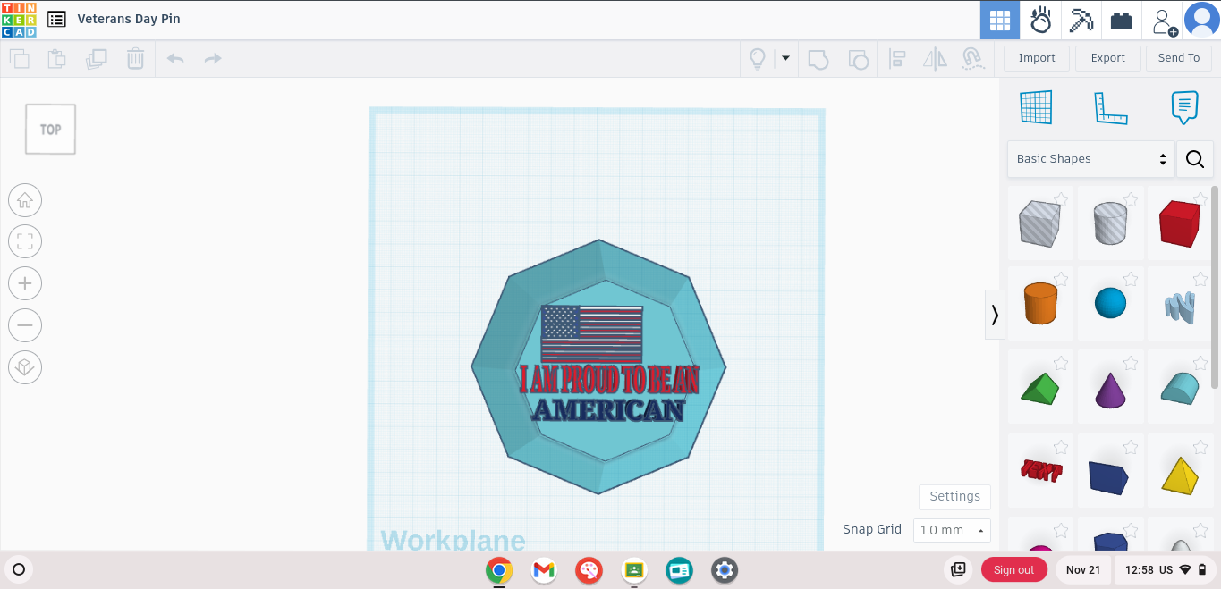Select the purple Cone shape
Screen dimensions: 1221x589
tap(1109, 387)
